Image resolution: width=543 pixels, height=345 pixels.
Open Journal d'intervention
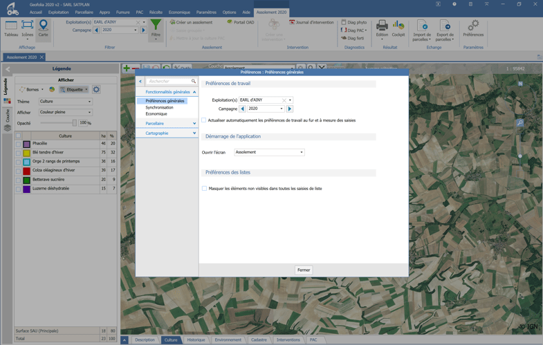pyautogui.click(x=311, y=22)
